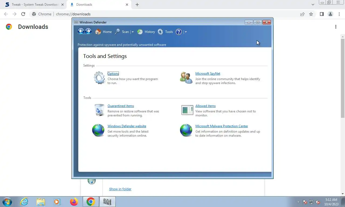
Task: Bookmark this page with star icon
Action: pos(311,14)
